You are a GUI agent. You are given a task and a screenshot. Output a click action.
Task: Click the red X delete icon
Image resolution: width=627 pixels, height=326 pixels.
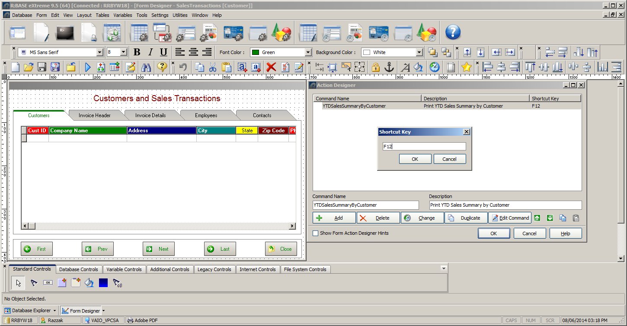[x=271, y=67]
